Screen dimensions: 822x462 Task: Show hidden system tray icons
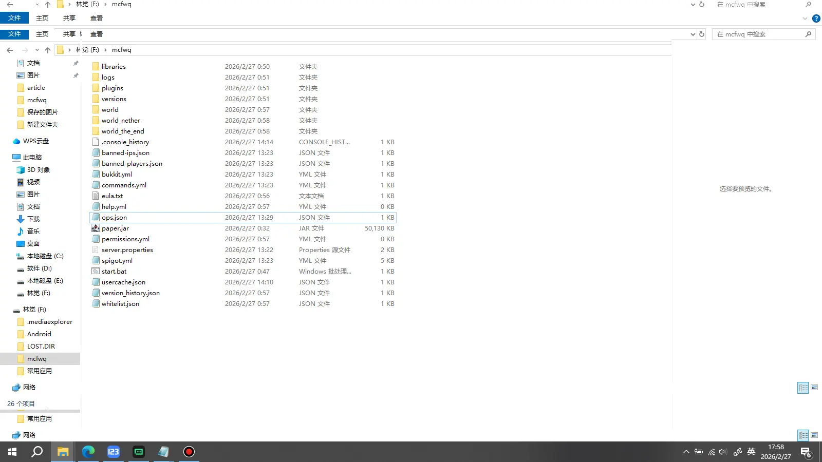(686, 452)
